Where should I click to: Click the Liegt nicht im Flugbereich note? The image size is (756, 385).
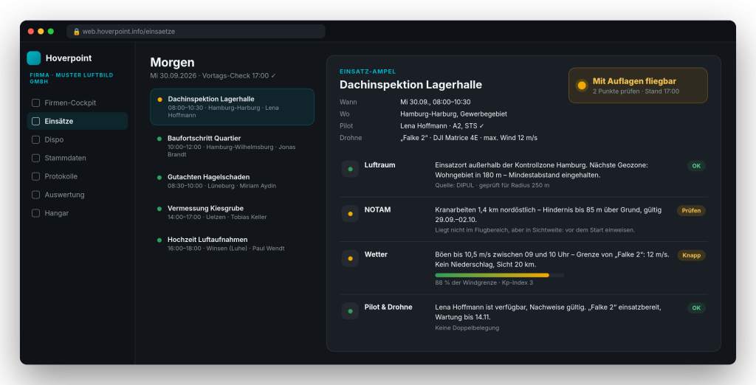click(x=535, y=230)
